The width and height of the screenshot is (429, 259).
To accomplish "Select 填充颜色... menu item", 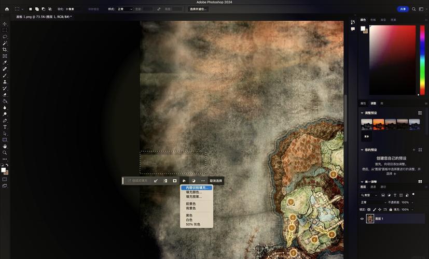I will 193,192.
